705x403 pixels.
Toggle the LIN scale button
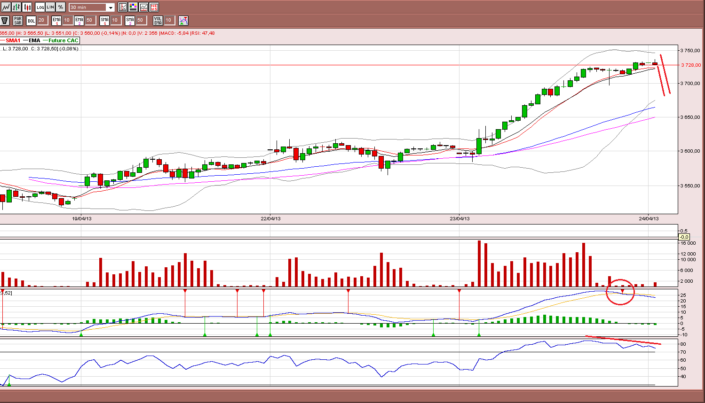50,7
